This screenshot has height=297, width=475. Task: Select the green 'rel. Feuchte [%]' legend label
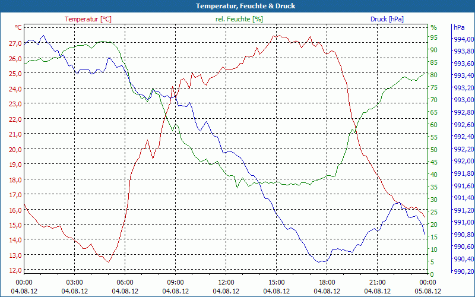click(239, 19)
